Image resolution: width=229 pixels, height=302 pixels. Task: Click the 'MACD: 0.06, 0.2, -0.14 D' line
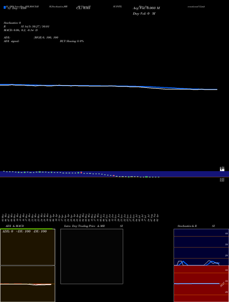pyautogui.click(x=21, y=30)
